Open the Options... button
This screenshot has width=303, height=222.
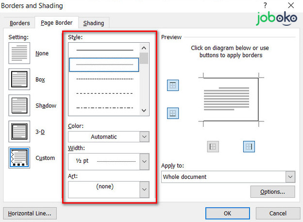(272, 192)
